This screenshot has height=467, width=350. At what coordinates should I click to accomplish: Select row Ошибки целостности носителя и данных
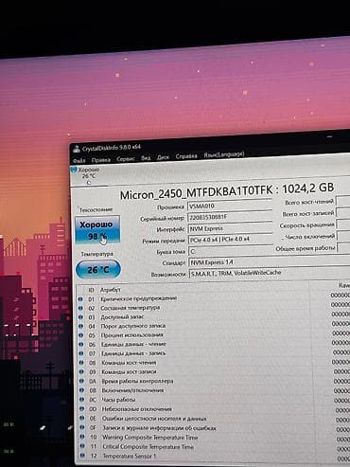click(214, 419)
